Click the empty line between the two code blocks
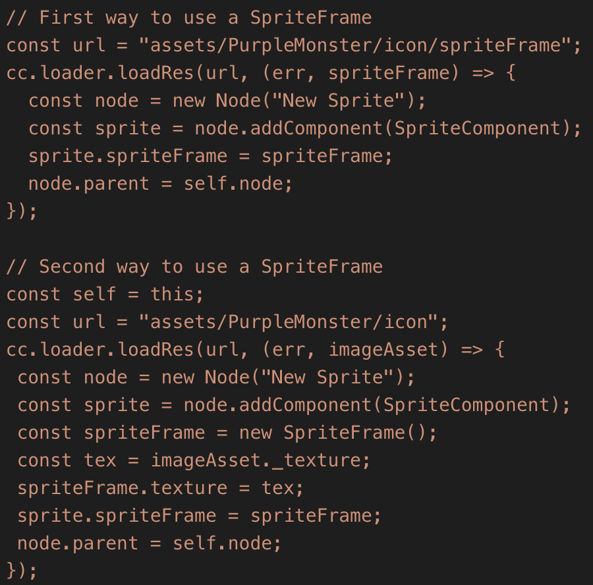Screen dimensions: 593x585 pyautogui.click(x=198, y=239)
